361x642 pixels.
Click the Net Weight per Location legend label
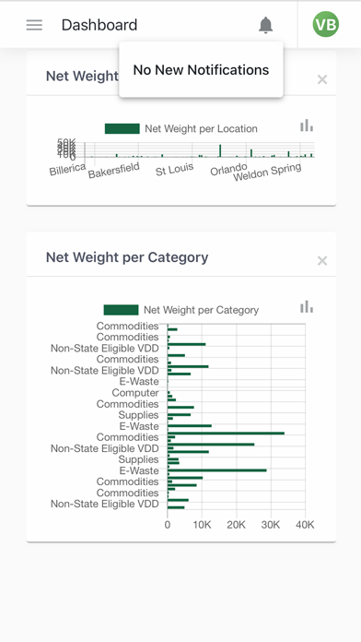pos(201,128)
